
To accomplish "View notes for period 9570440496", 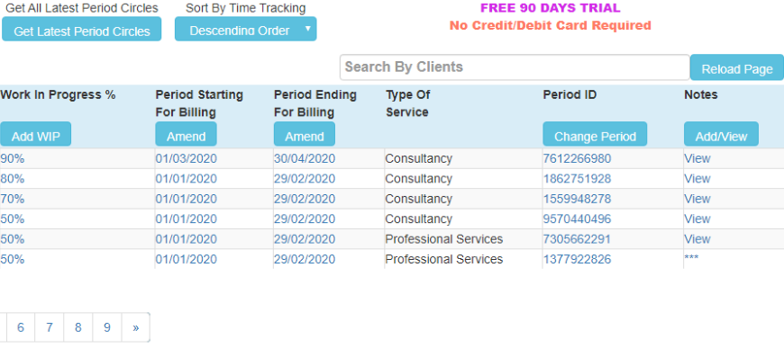I will 697,219.
